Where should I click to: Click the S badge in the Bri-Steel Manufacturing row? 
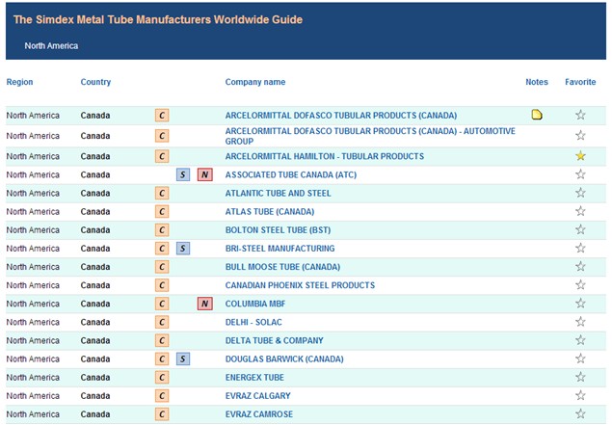(183, 249)
